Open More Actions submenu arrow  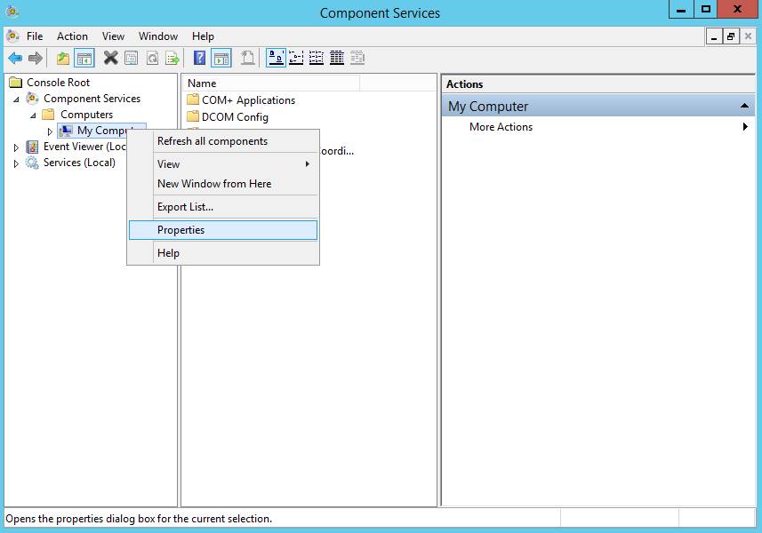pyautogui.click(x=745, y=127)
